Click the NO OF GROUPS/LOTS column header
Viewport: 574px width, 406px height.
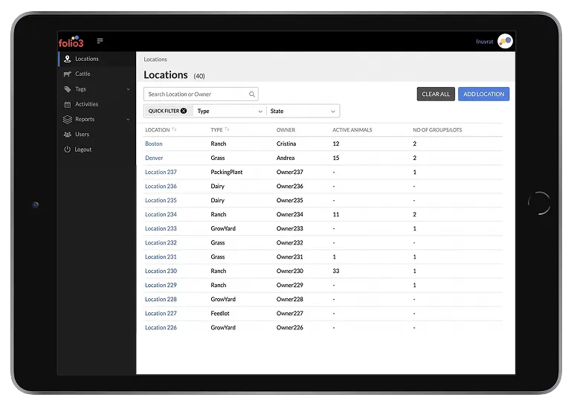tap(437, 130)
